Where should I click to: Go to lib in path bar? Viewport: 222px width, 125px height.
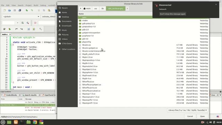(103, 8)
